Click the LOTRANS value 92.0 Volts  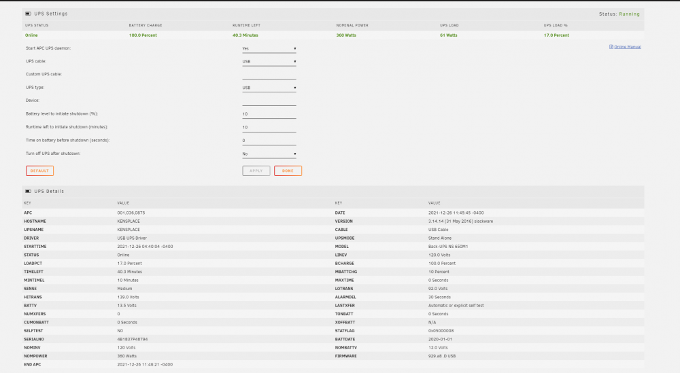(x=438, y=289)
